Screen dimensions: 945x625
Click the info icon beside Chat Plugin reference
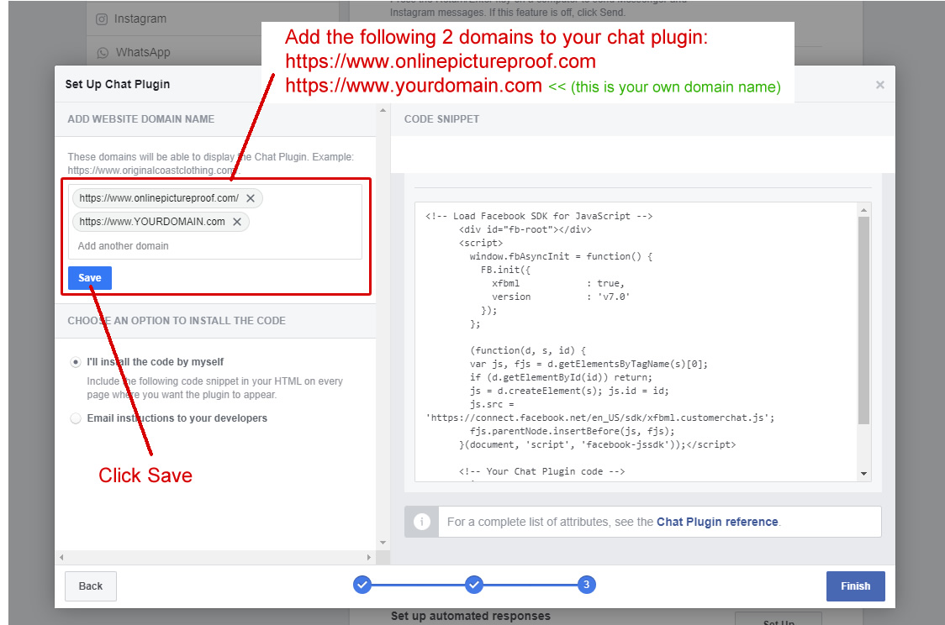pos(422,522)
